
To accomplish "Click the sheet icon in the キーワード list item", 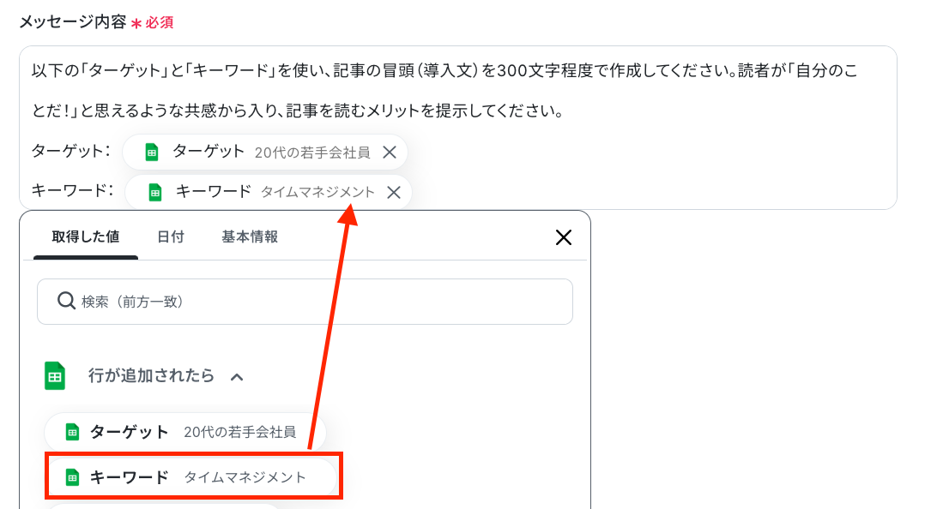I will click(72, 477).
